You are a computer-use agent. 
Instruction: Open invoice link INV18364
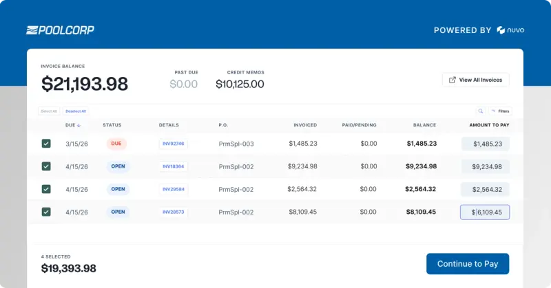point(174,166)
